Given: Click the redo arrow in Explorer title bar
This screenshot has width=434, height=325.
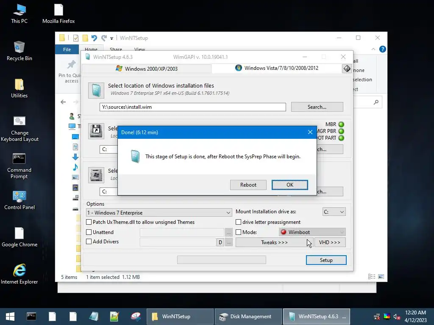Looking at the screenshot, I should pos(104,38).
